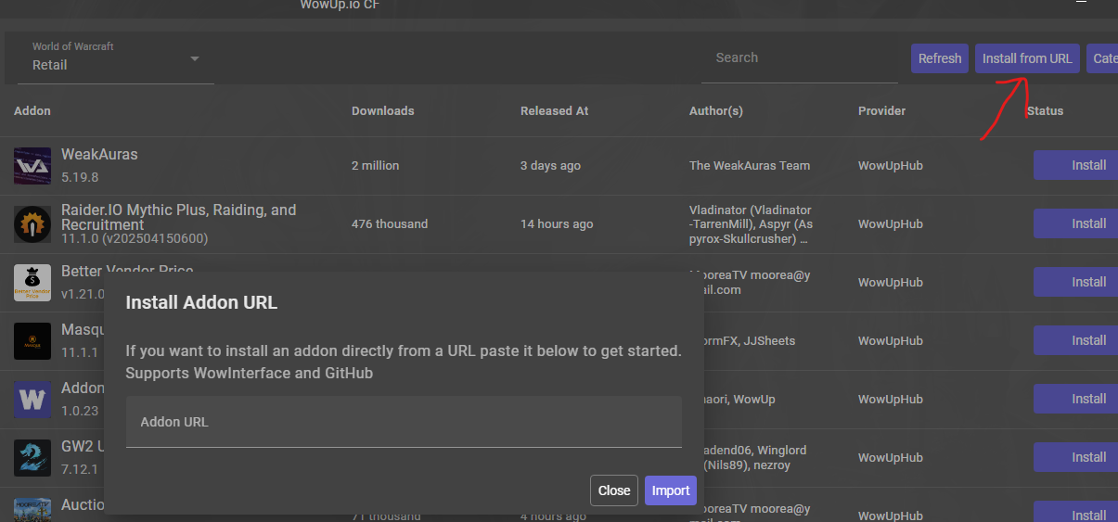Screen dimensions: 1118x522
Task: Click the Import button
Action: click(x=671, y=490)
